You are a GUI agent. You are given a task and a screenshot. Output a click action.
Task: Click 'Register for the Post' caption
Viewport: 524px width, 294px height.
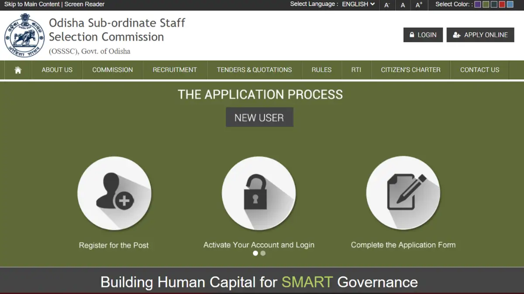(114, 245)
